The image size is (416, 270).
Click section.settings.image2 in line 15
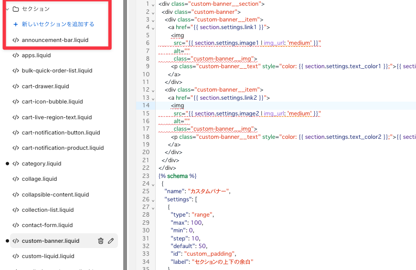click(227, 114)
